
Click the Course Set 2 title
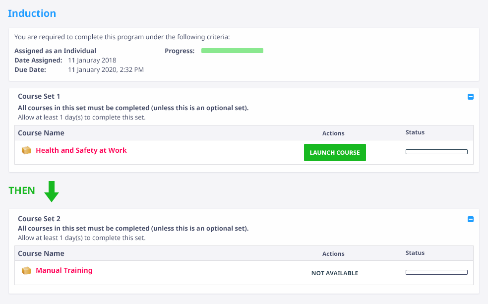(x=39, y=218)
